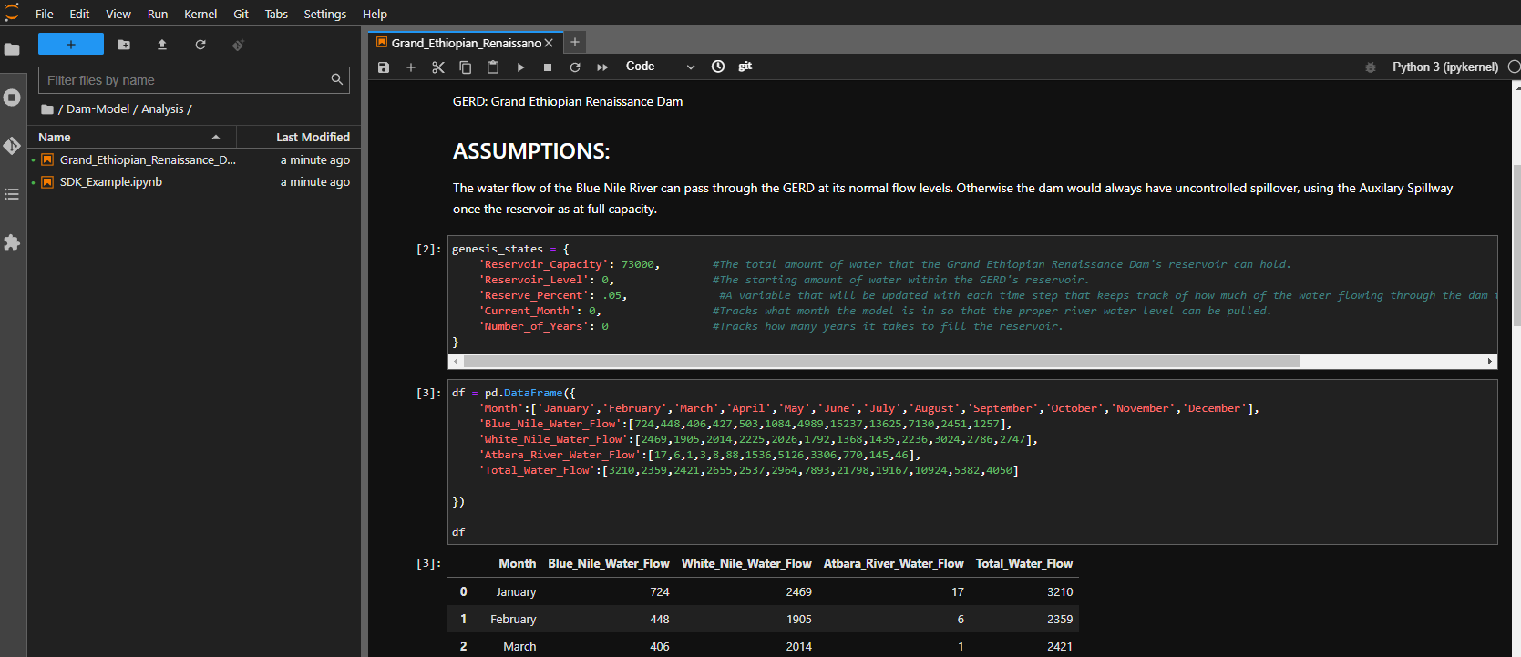Save the notebook with the disk icon
Viewport: 1521px width, 657px height.
[x=384, y=67]
